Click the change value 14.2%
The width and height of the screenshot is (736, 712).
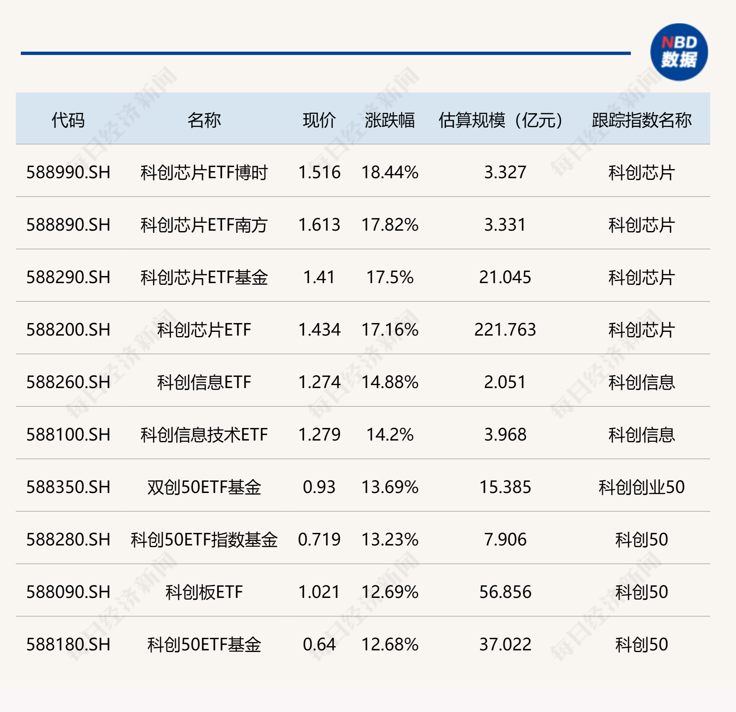[390, 435]
